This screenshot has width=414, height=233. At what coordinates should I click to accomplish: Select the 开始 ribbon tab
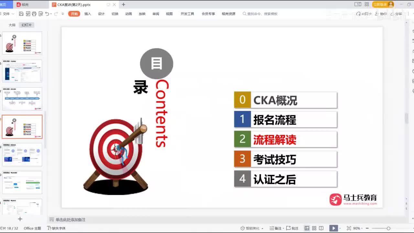pyautogui.click(x=74, y=14)
